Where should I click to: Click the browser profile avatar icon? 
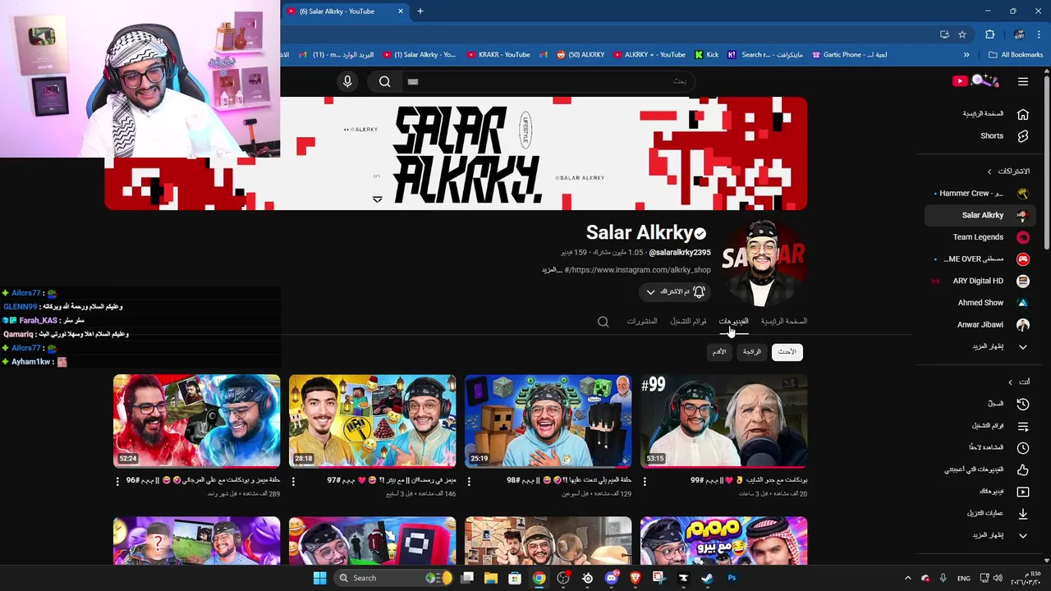[x=1019, y=34]
